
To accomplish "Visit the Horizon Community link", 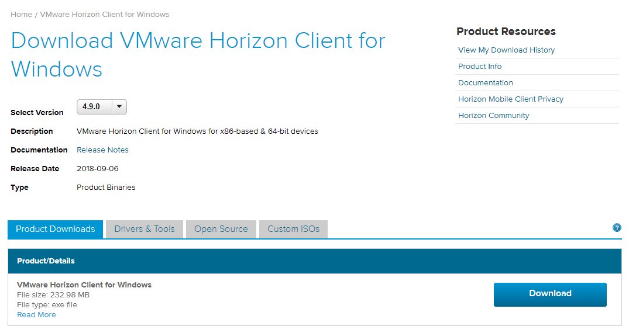I will pyautogui.click(x=493, y=116).
